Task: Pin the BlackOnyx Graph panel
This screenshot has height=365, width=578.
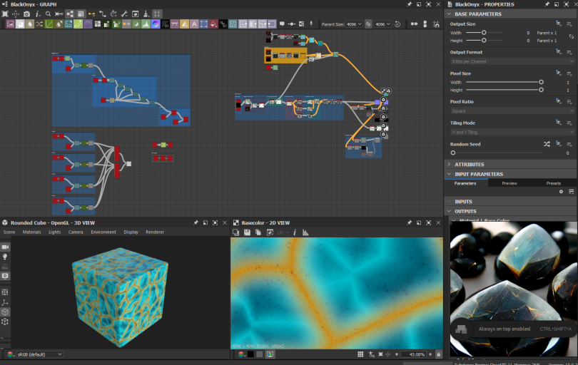Action: click(409, 4)
